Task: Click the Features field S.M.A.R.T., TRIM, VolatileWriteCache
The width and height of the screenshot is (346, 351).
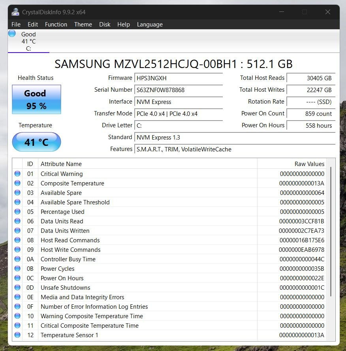Action: (x=235, y=149)
